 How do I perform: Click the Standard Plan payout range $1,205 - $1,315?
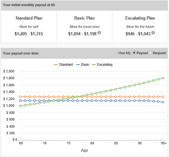[x=29, y=34]
